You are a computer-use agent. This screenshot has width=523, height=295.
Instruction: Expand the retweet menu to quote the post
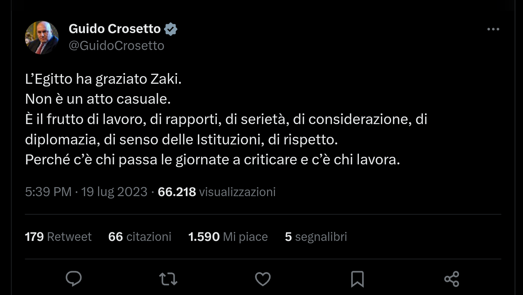click(168, 279)
